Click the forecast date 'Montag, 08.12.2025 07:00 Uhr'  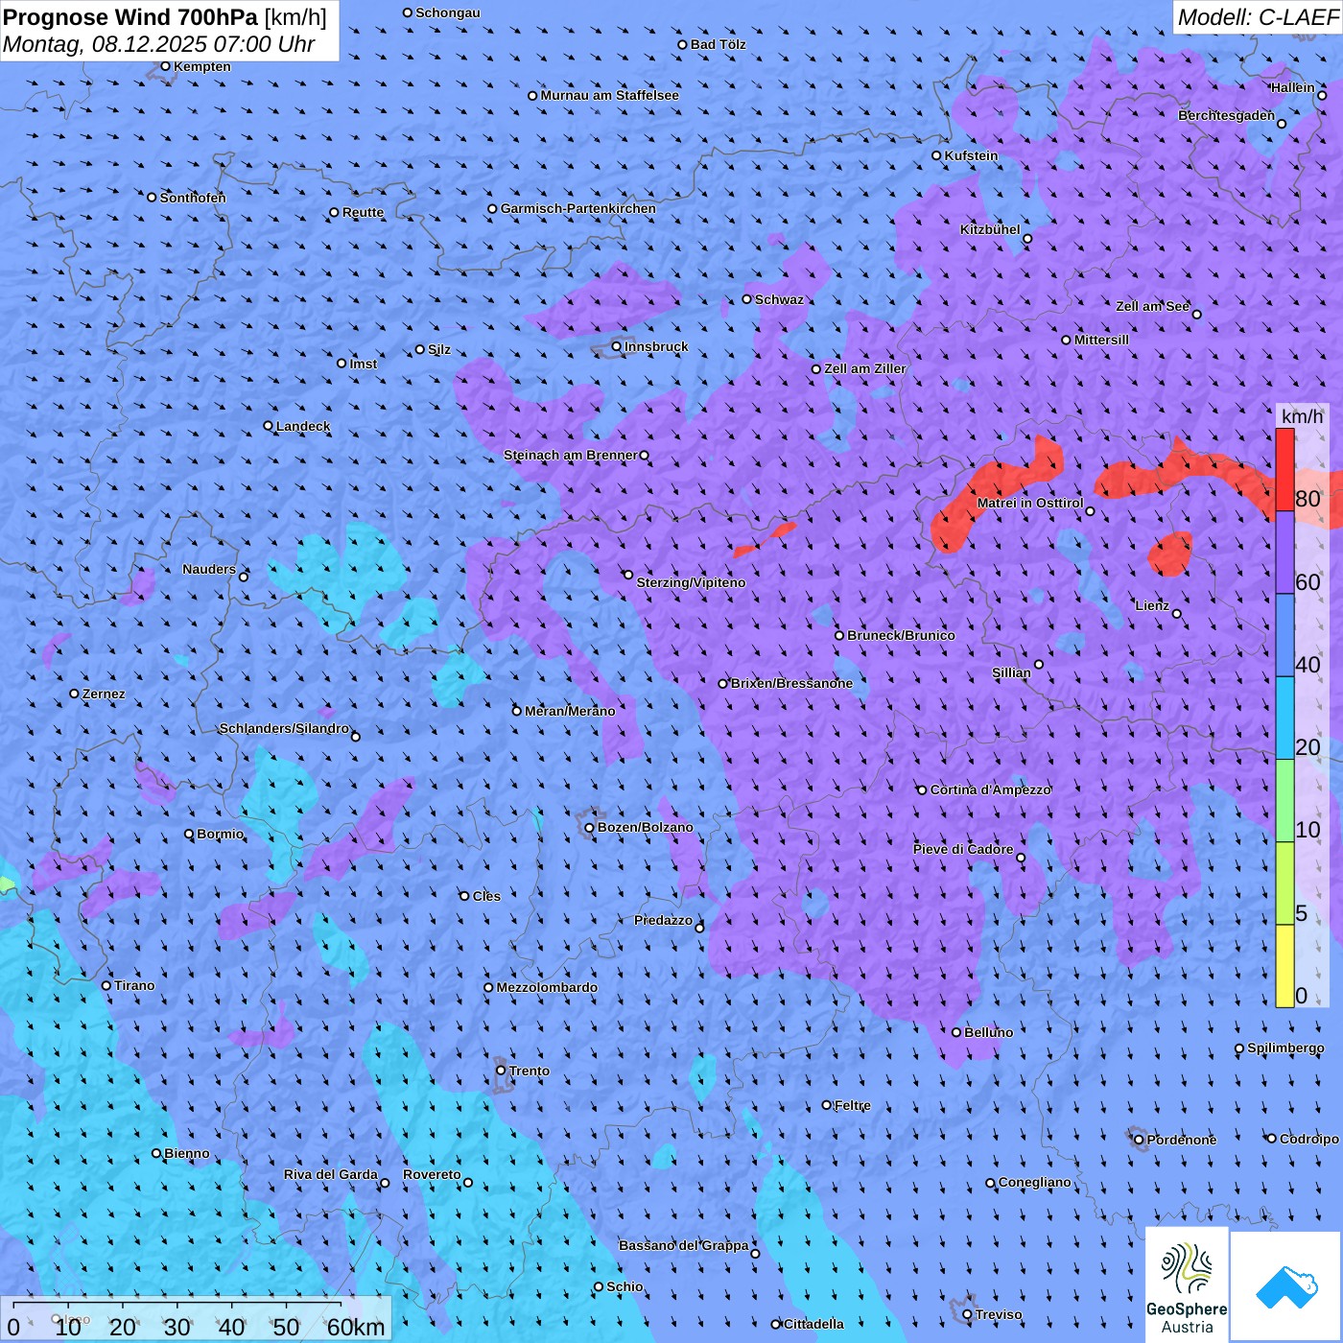pos(159,44)
